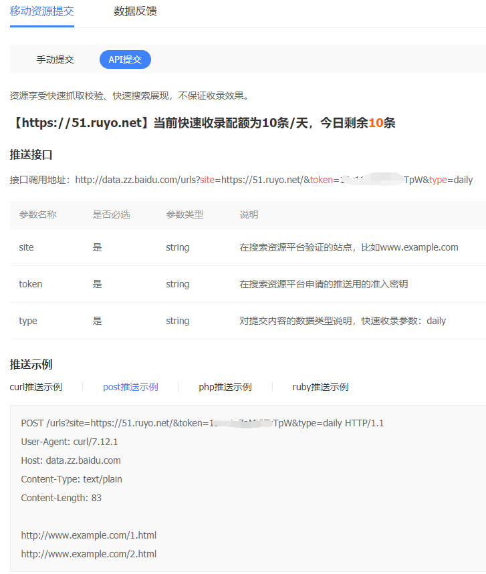Select the site parameter row name
486x574 pixels.
click(x=26, y=247)
